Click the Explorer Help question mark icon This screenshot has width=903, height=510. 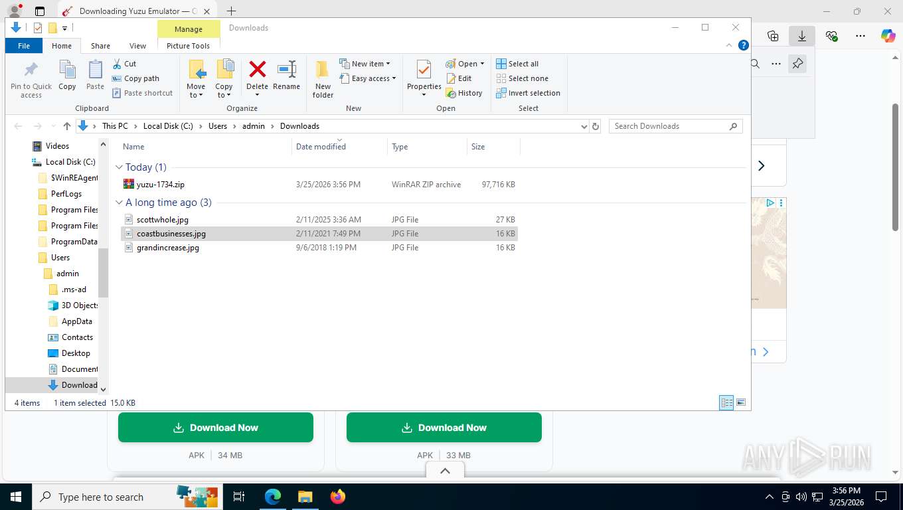click(x=744, y=45)
